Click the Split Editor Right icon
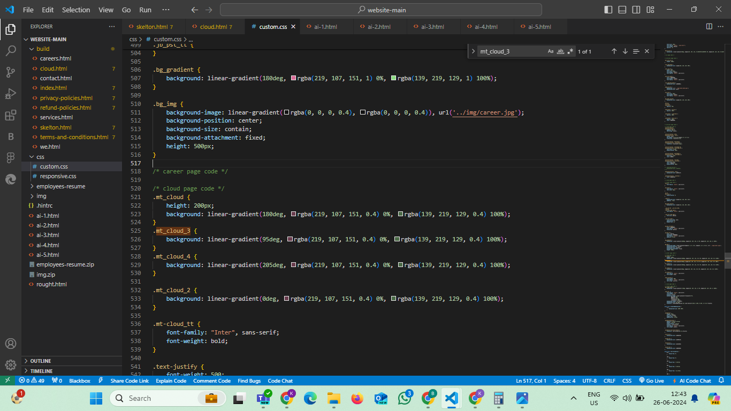Viewport: 731px width, 411px height. point(709,26)
